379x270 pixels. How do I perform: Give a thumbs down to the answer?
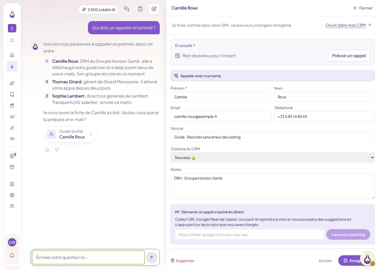click(x=57, y=150)
